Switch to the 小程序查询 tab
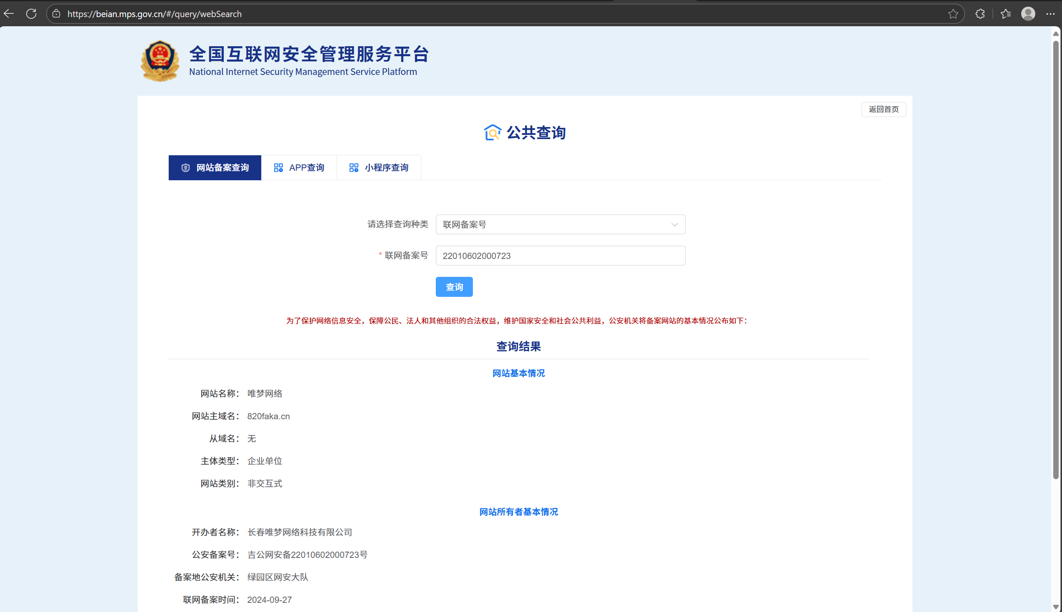1062x612 pixels. click(x=379, y=168)
